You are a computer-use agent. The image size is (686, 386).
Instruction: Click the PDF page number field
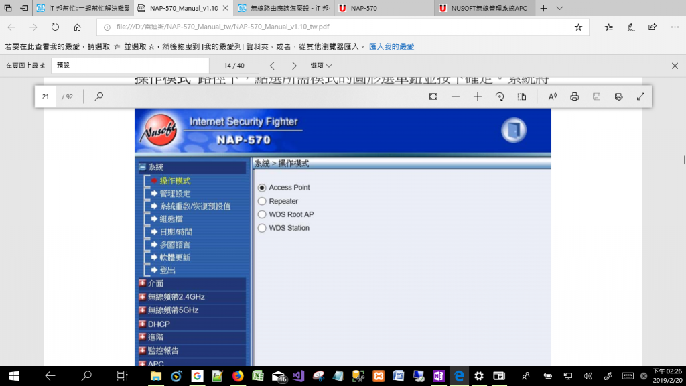pyautogui.click(x=46, y=96)
